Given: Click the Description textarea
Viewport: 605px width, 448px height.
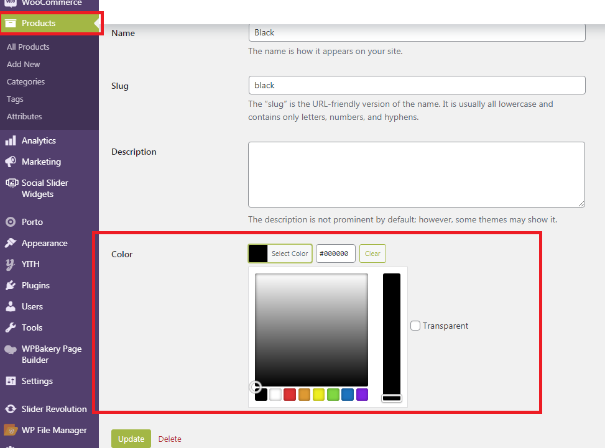Looking at the screenshot, I should coord(417,175).
